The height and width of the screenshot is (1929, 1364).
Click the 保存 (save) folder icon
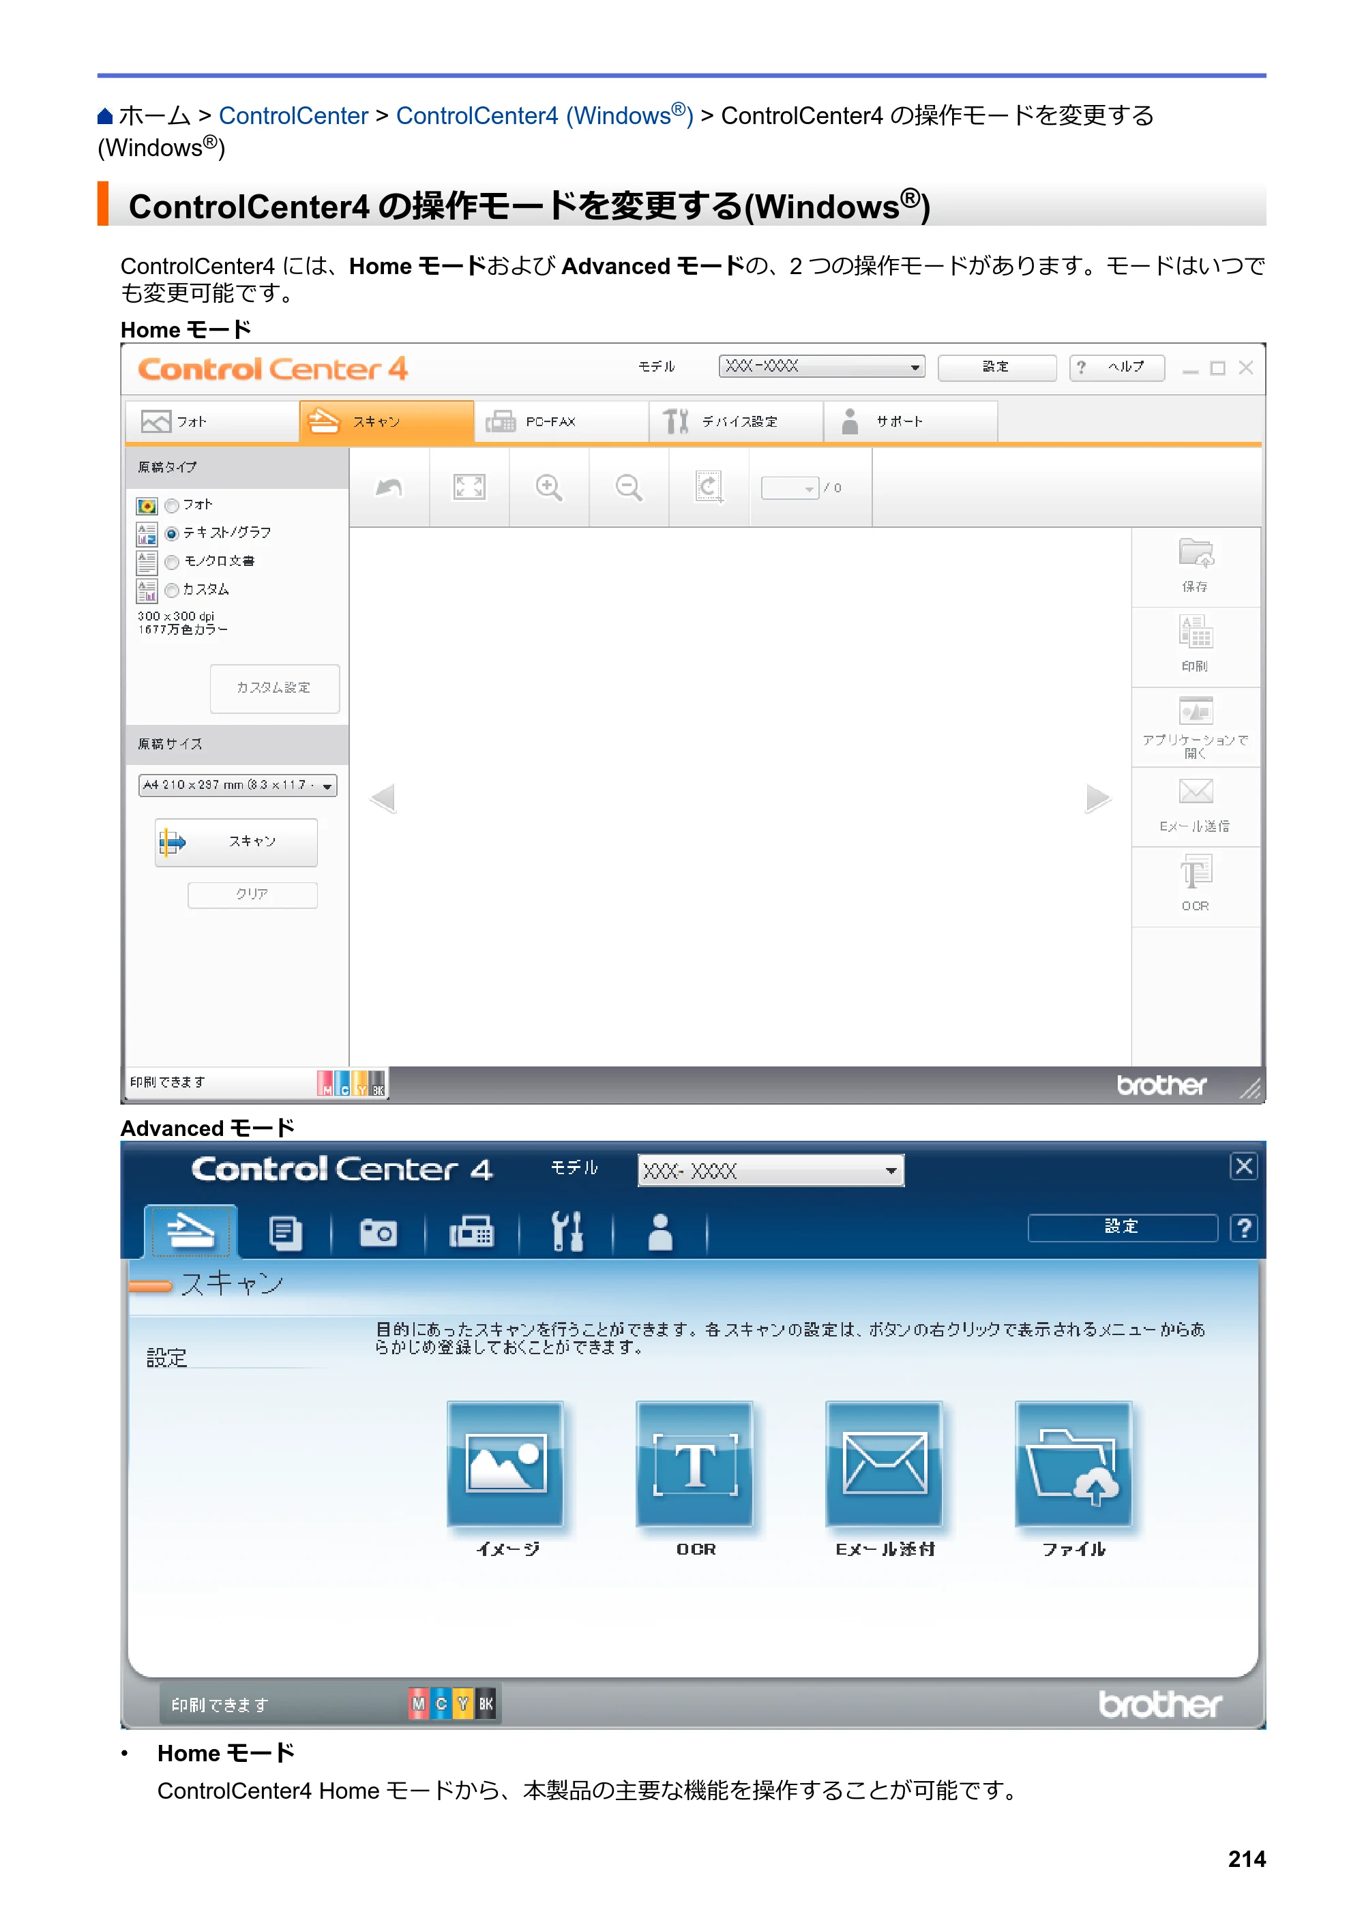1195,554
